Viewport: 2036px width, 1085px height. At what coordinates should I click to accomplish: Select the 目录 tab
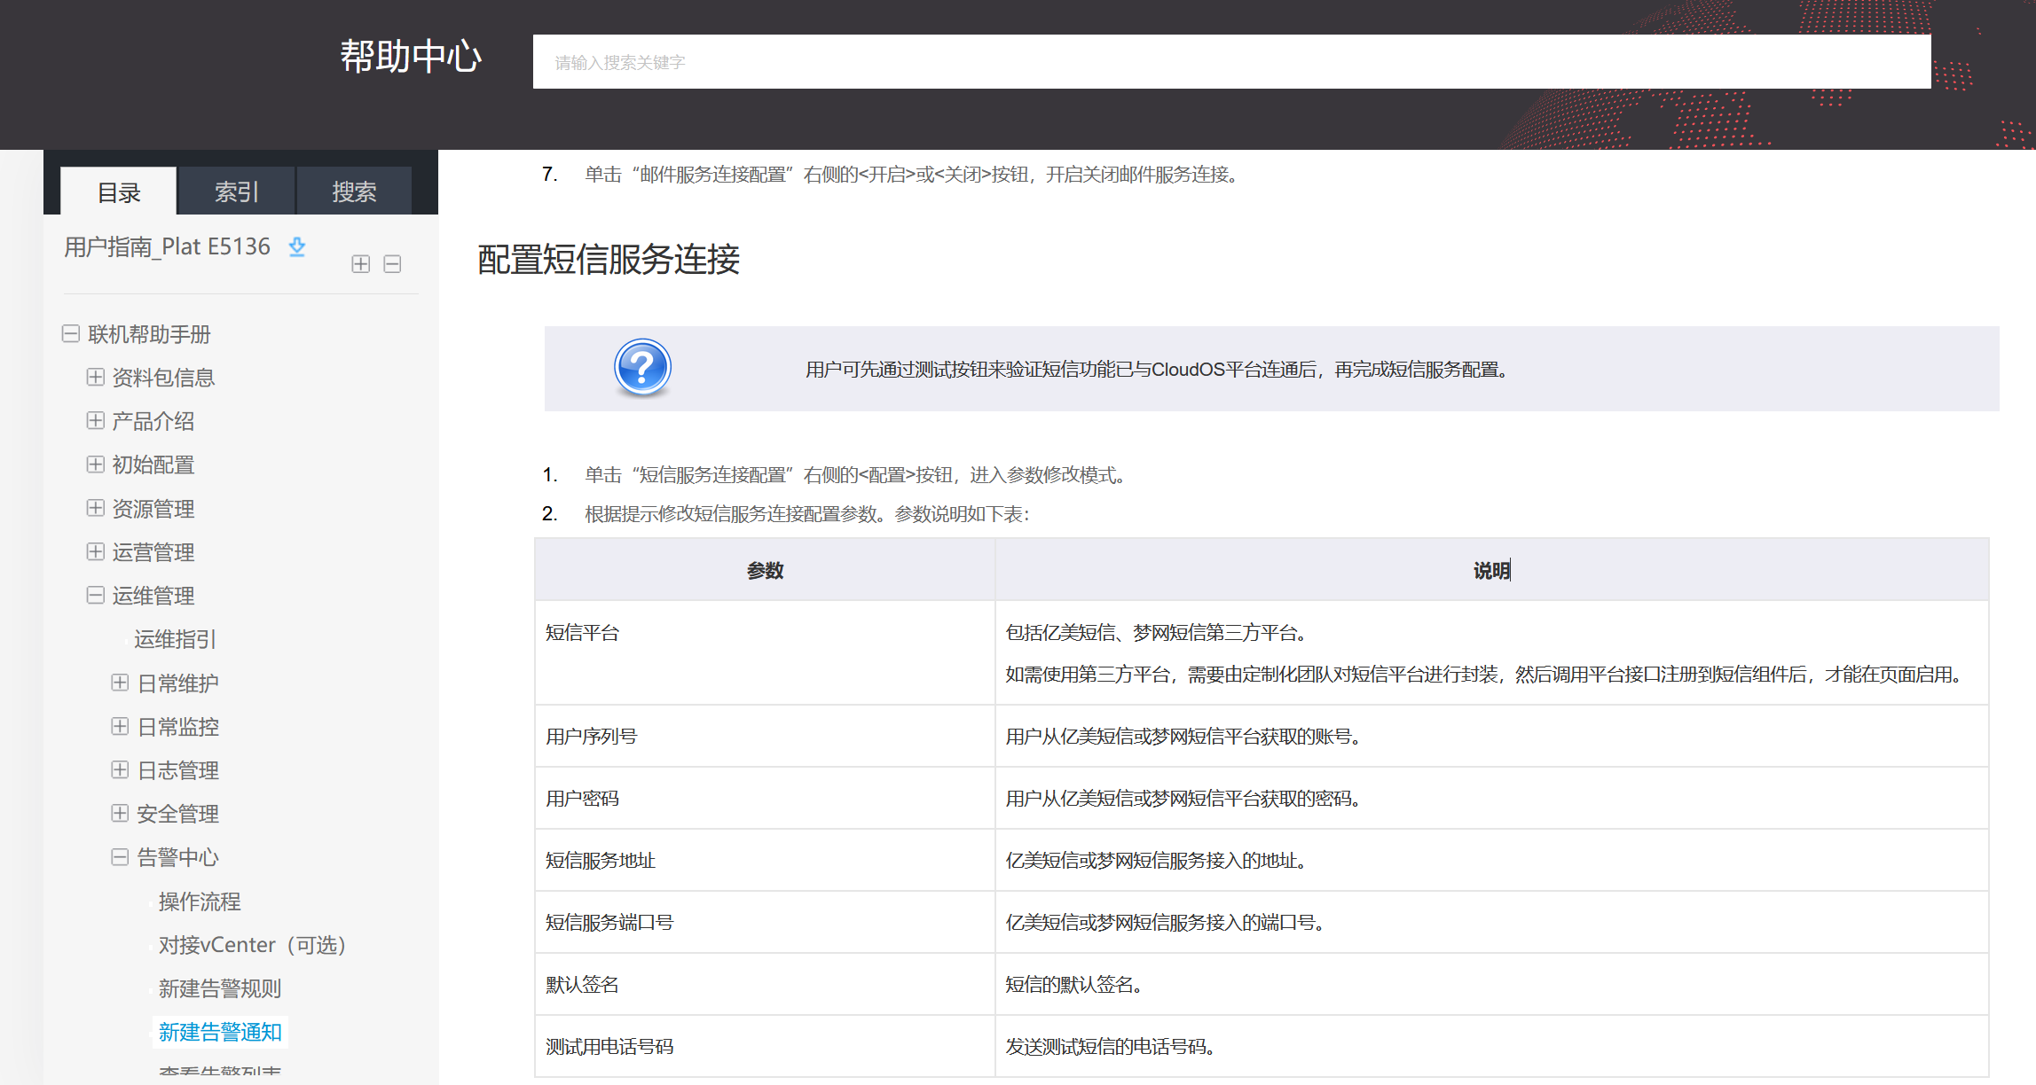tap(119, 191)
